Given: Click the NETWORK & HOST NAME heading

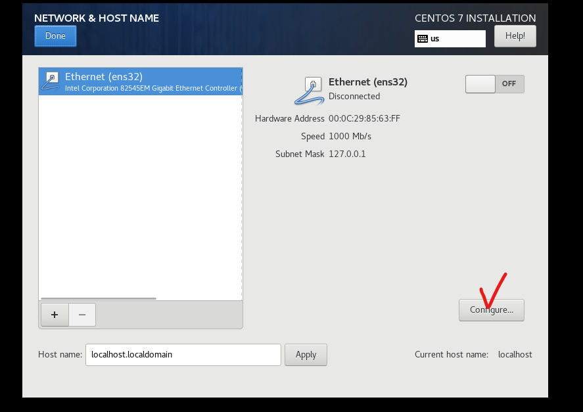Looking at the screenshot, I should [x=97, y=18].
